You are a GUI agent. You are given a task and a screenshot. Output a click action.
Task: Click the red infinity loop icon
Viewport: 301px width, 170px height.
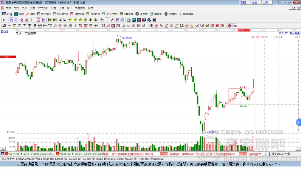(235, 26)
